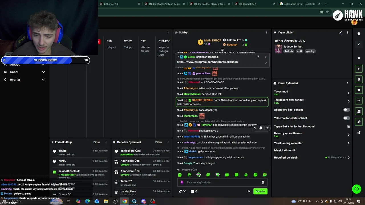This screenshot has width=365, height=205.
Task: Toggle wrench stream info widget in sidebar
Action: pos(359,122)
